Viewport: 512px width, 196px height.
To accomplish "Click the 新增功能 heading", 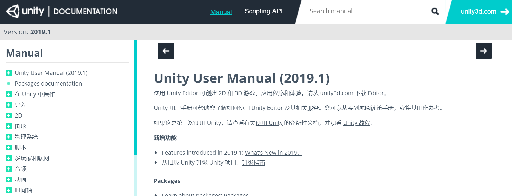I will tap(165, 138).
